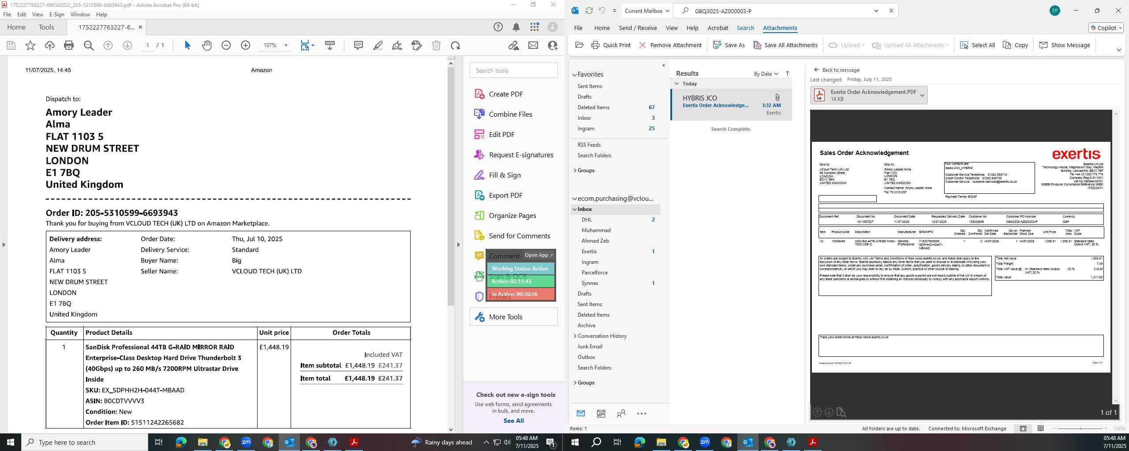Expand the Conversation History folder
The height and width of the screenshot is (451, 1129).
pyautogui.click(x=575, y=336)
